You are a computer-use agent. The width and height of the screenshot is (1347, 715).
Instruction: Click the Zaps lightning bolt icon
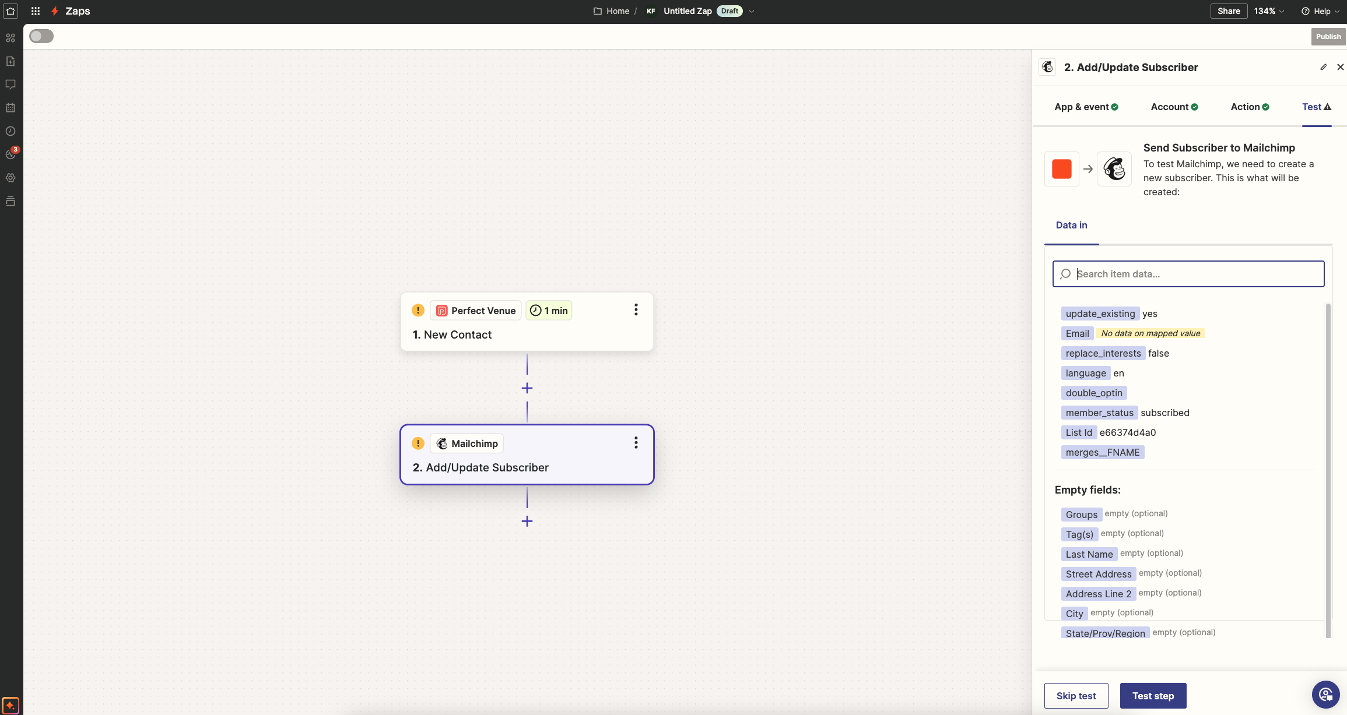click(x=55, y=11)
